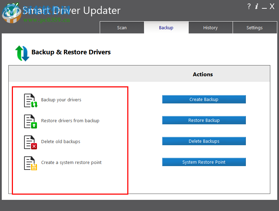
Task: Open the help question mark icon
Action: click(x=249, y=6)
